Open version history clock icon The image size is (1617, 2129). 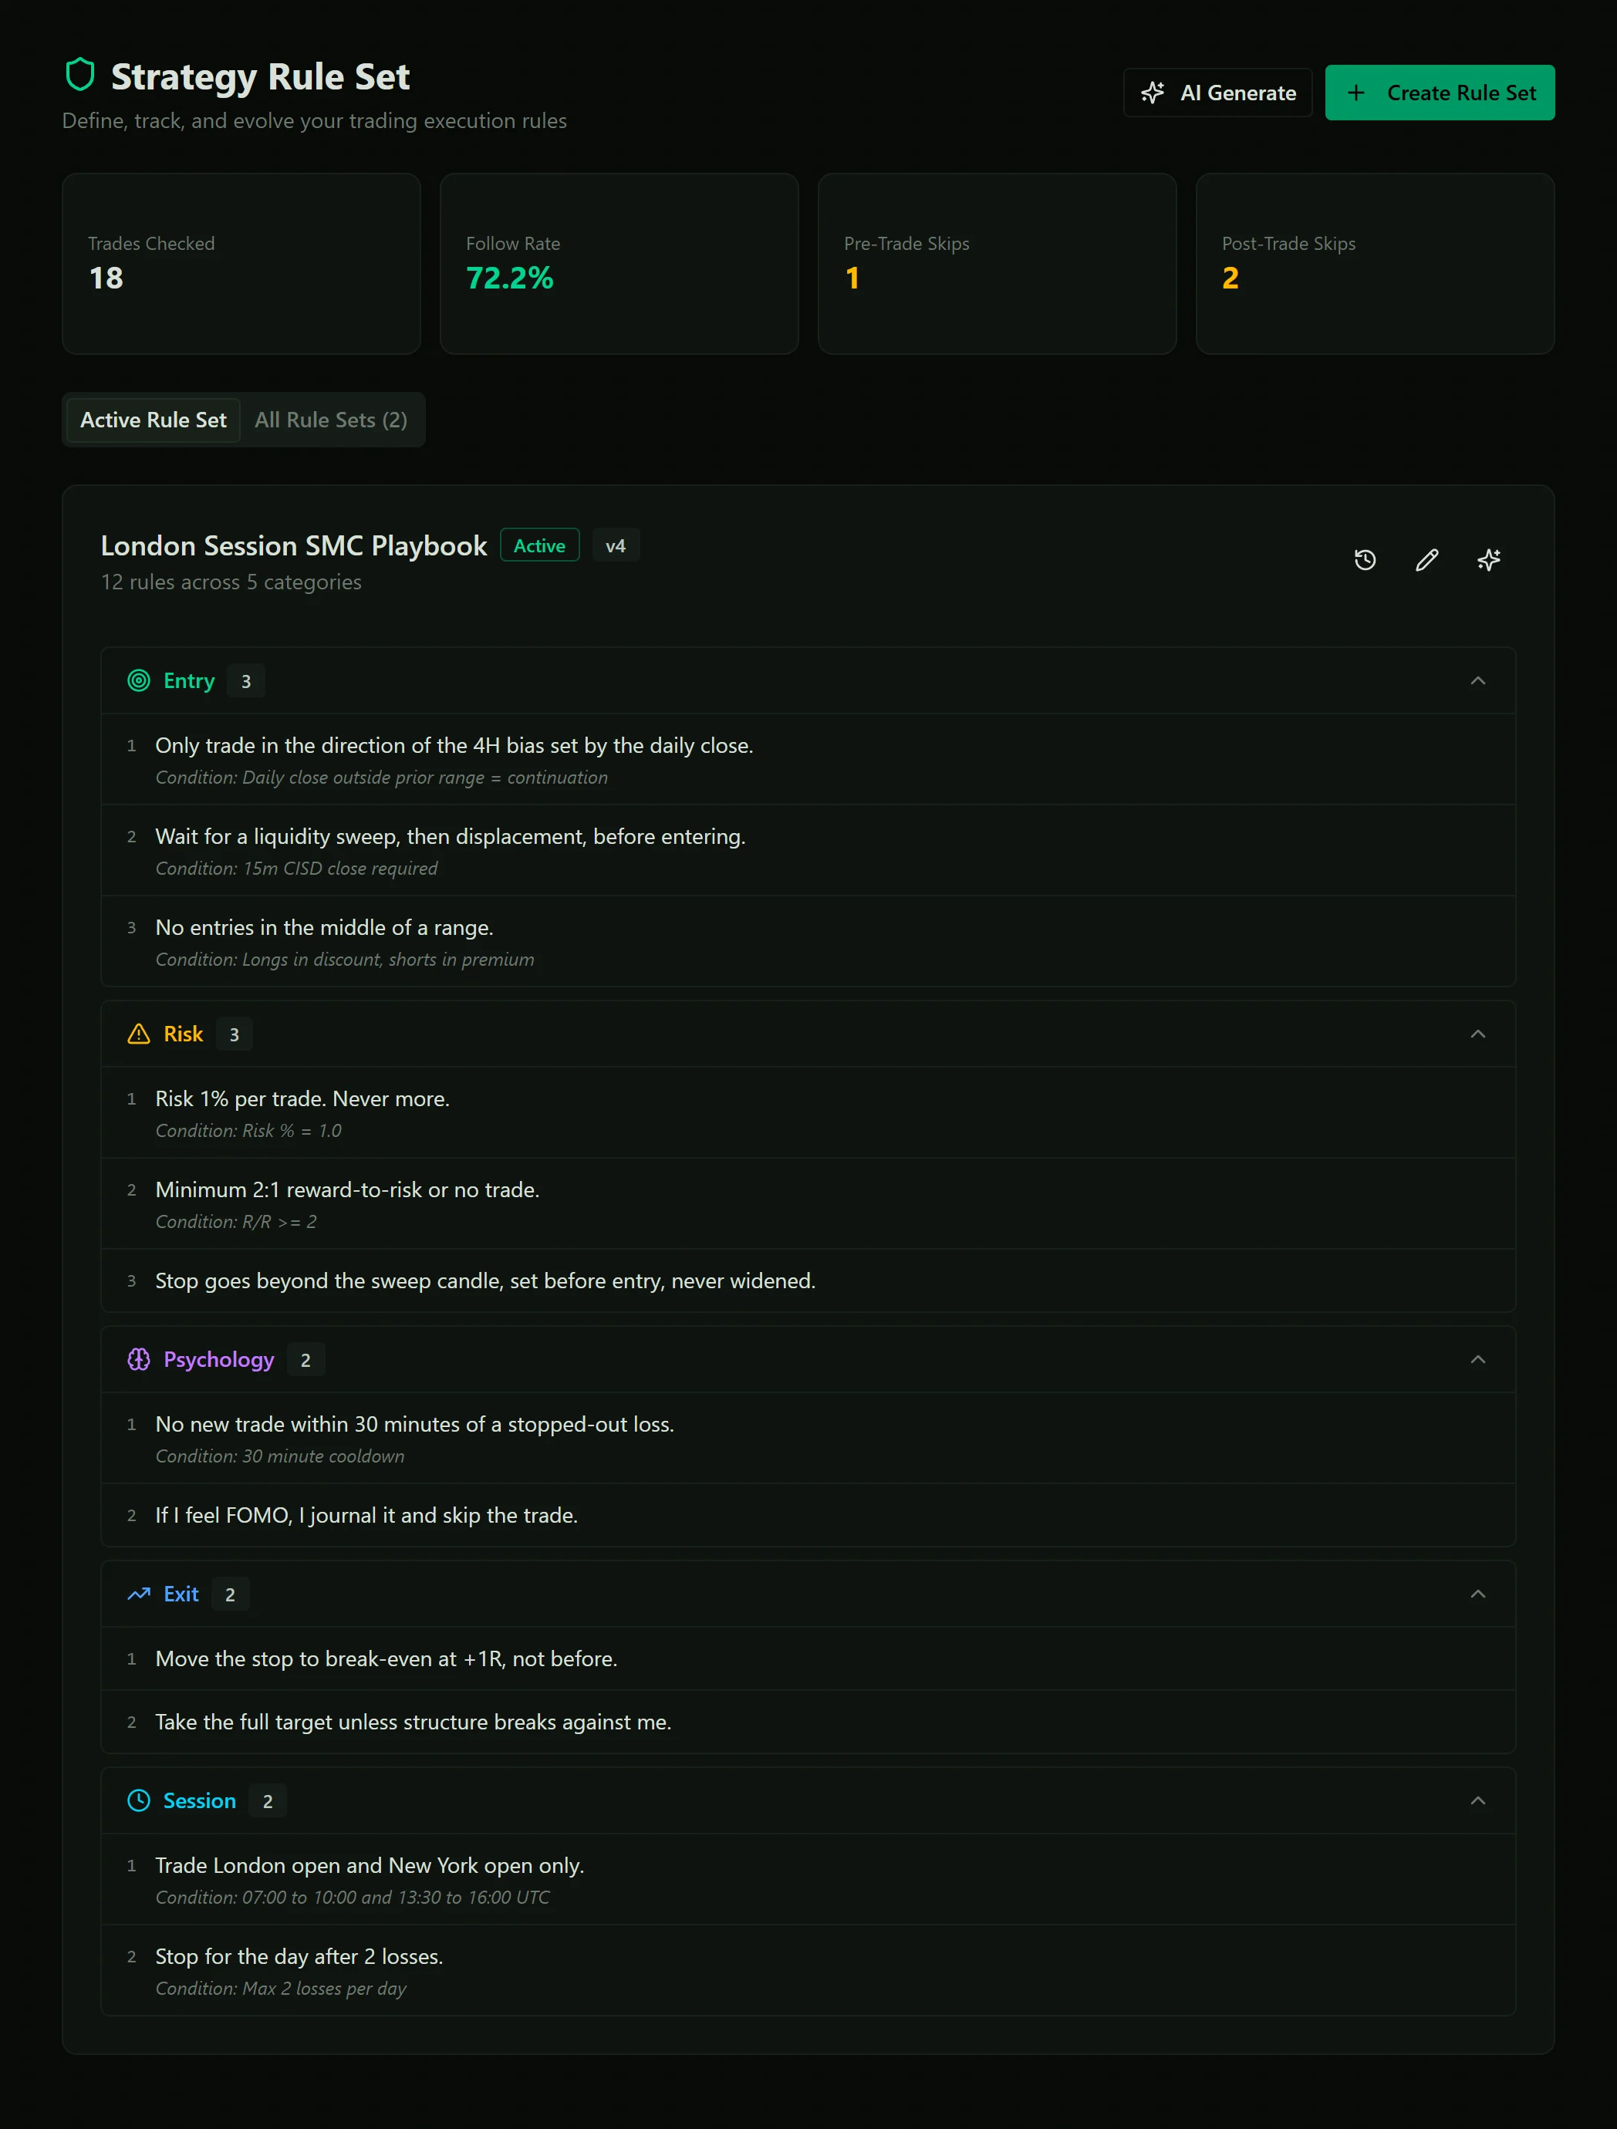tap(1365, 560)
